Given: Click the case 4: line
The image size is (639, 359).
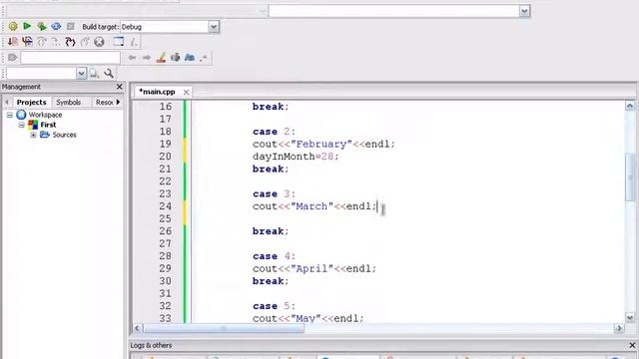Looking at the screenshot, I should [x=274, y=256].
